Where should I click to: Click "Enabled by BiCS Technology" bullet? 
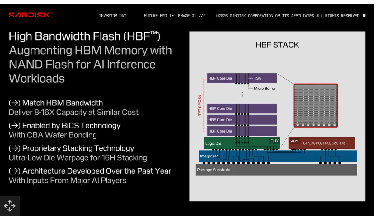(64, 126)
